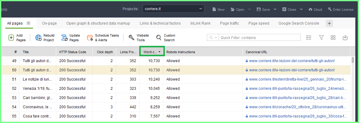Add new workspace tab with plus
This screenshot has height=123, width=359.
pos(329,23)
